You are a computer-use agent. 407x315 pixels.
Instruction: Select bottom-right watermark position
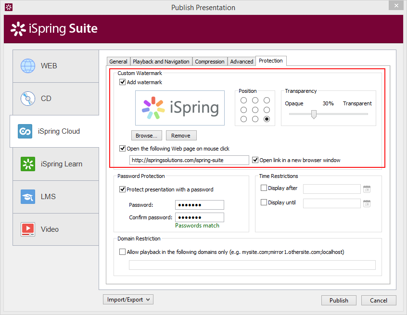(267, 119)
